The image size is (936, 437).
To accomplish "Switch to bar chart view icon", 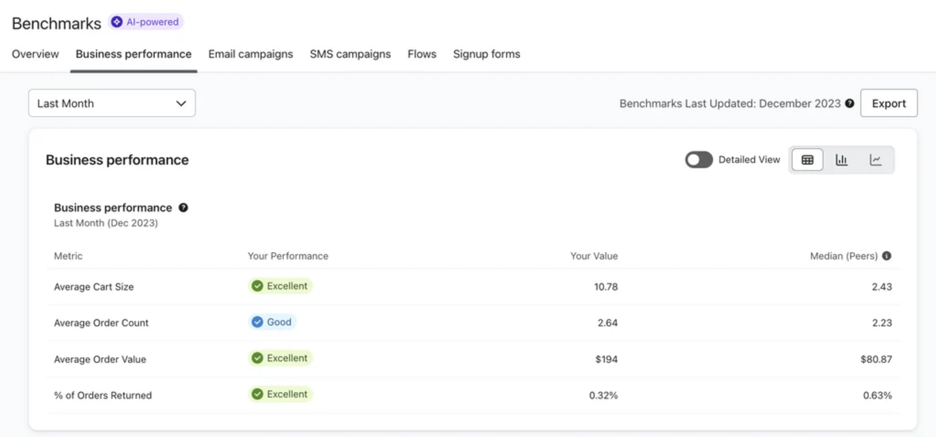I will click(x=841, y=160).
